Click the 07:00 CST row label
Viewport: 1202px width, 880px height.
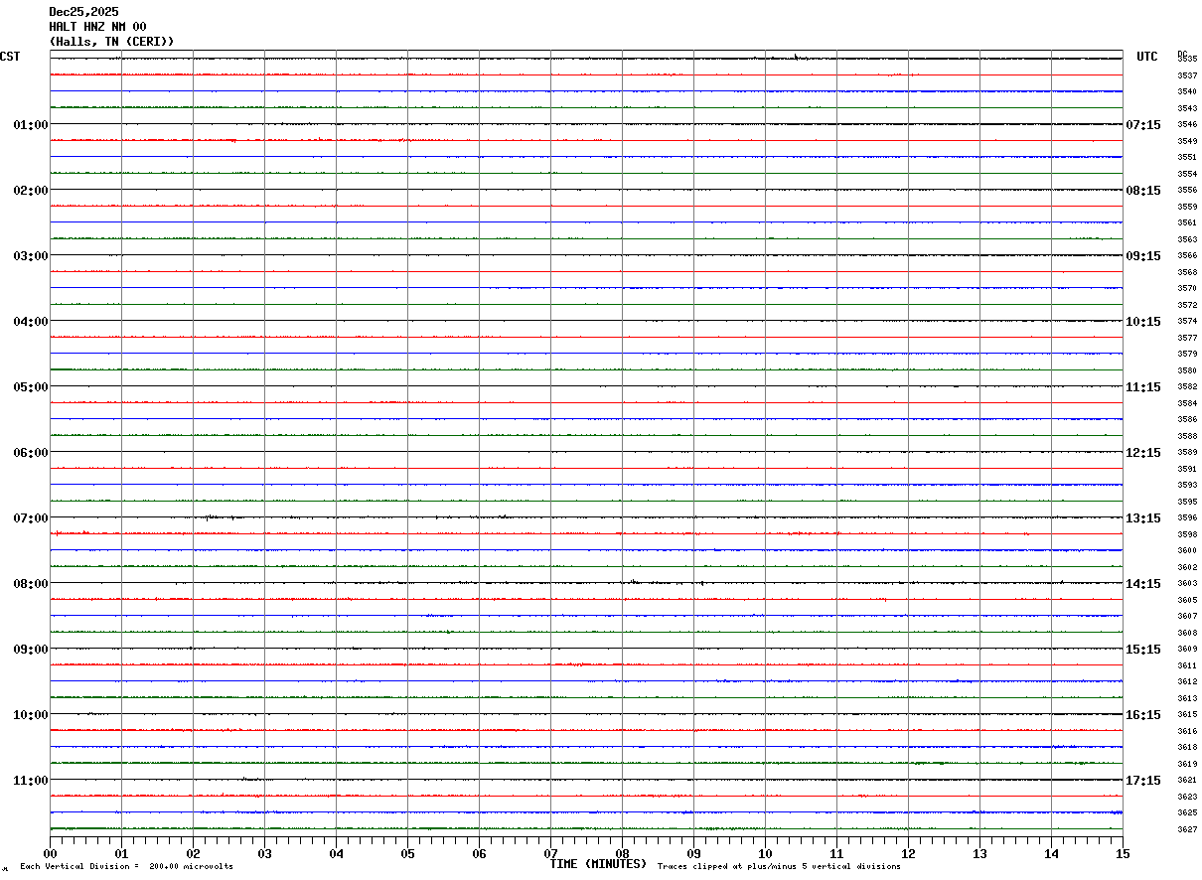click(30, 518)
